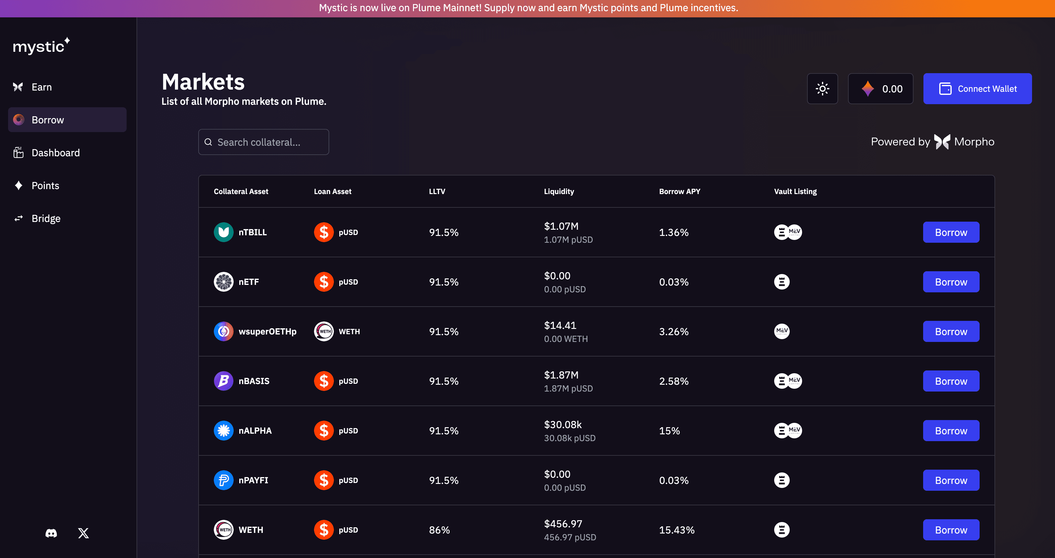Click the nBASIS token icon
The width and height of the screenshot is (1055, 558).
point(224,381)
